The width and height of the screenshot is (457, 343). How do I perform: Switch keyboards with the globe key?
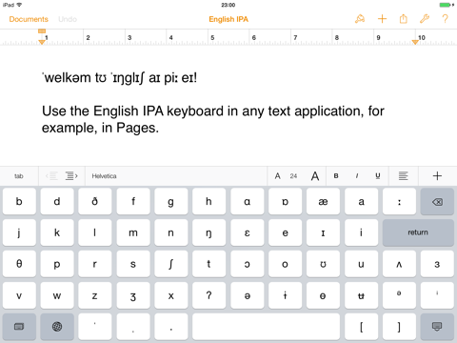[x=57, y=327]
